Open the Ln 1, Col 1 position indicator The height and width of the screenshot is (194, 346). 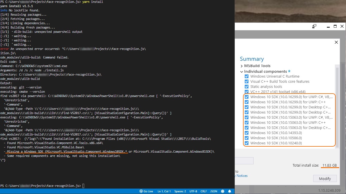164,191
